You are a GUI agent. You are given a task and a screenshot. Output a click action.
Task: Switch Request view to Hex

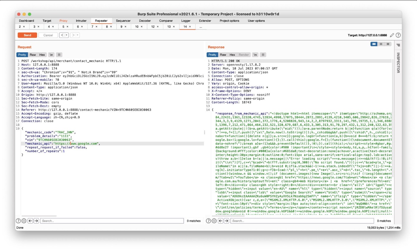click(x=42, y=55)
